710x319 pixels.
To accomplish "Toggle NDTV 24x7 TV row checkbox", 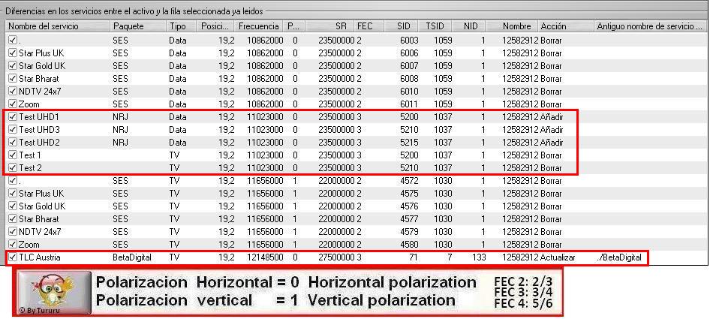I will [13, 231].
